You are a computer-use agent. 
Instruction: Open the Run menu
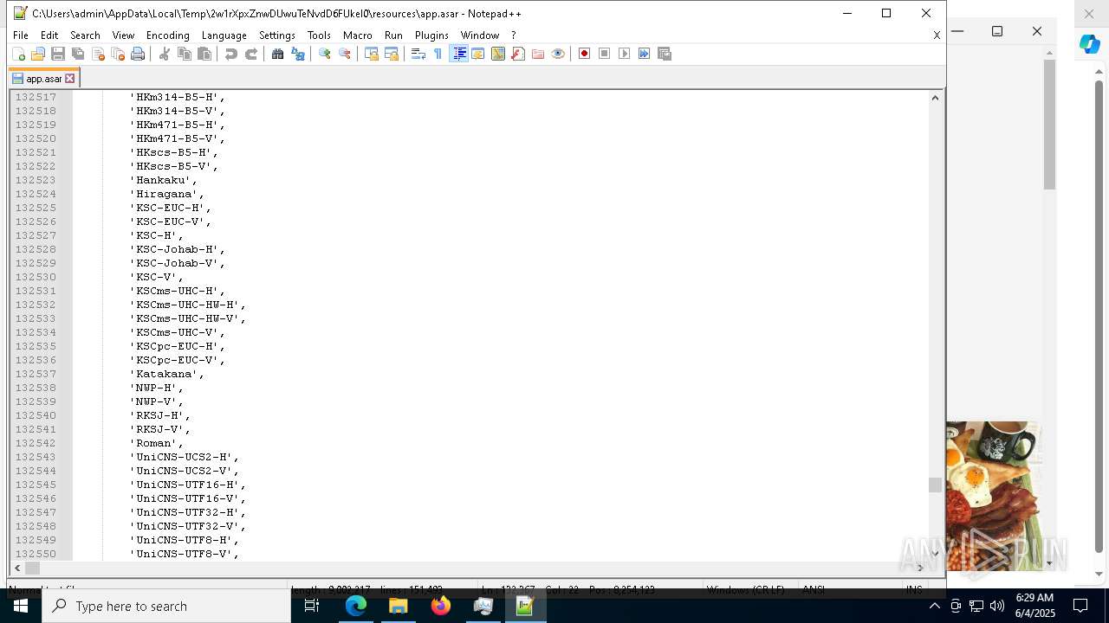[393, 35]
